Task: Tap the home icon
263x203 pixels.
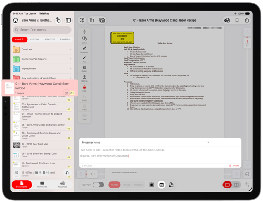Action: pos(15,21)
